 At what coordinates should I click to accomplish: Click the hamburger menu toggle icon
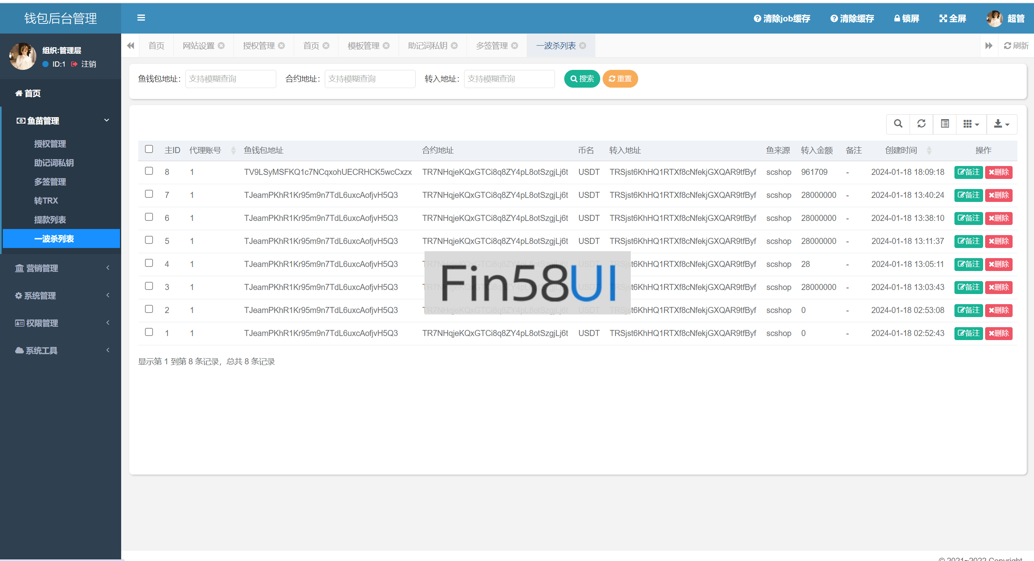[x=141, y=18]
